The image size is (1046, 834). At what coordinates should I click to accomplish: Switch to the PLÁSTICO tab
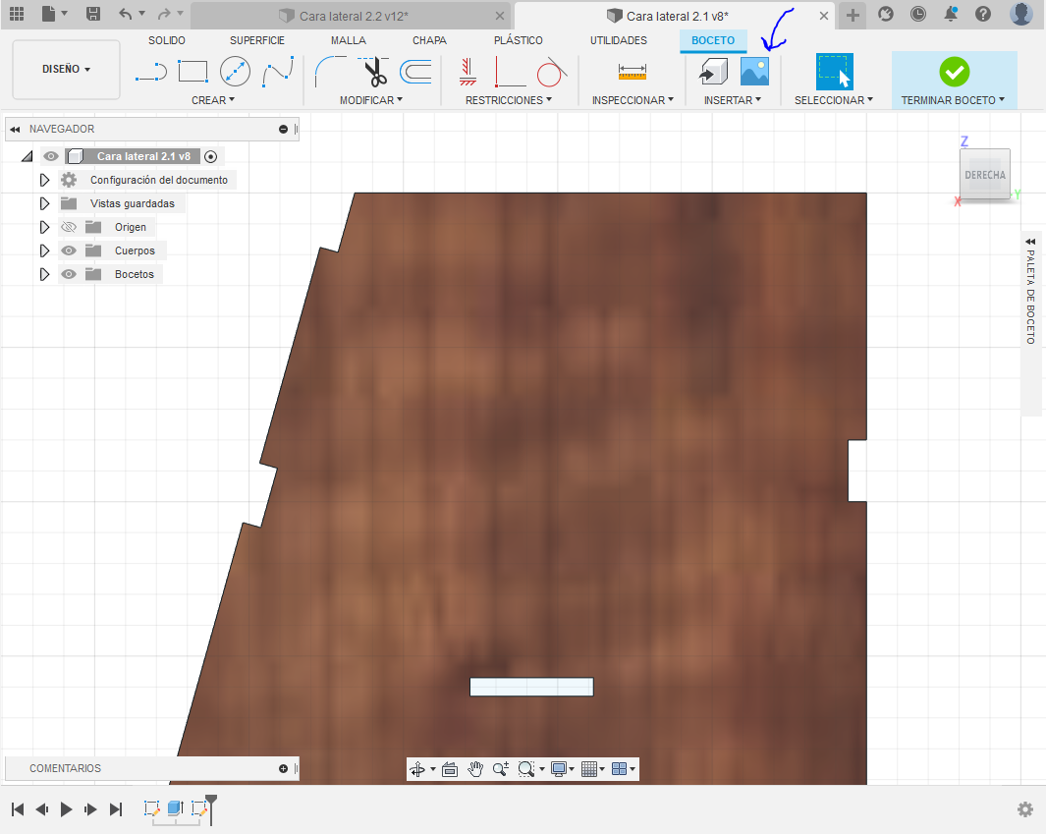(x=519, y=40)
